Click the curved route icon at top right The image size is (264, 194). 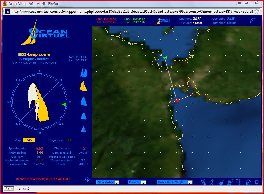253,20
